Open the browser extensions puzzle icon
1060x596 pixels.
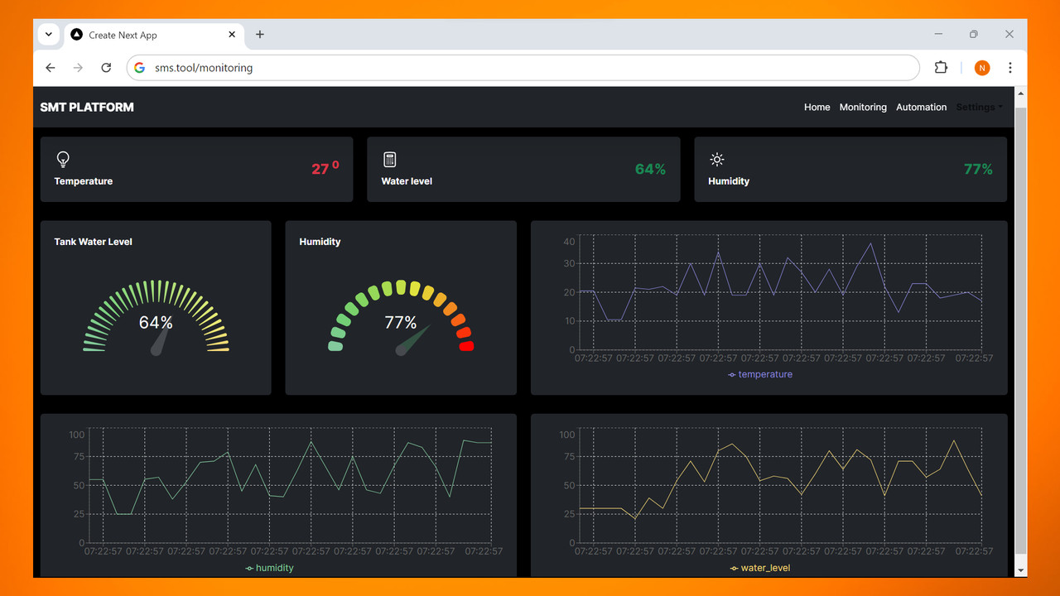[x=941, y=68]
